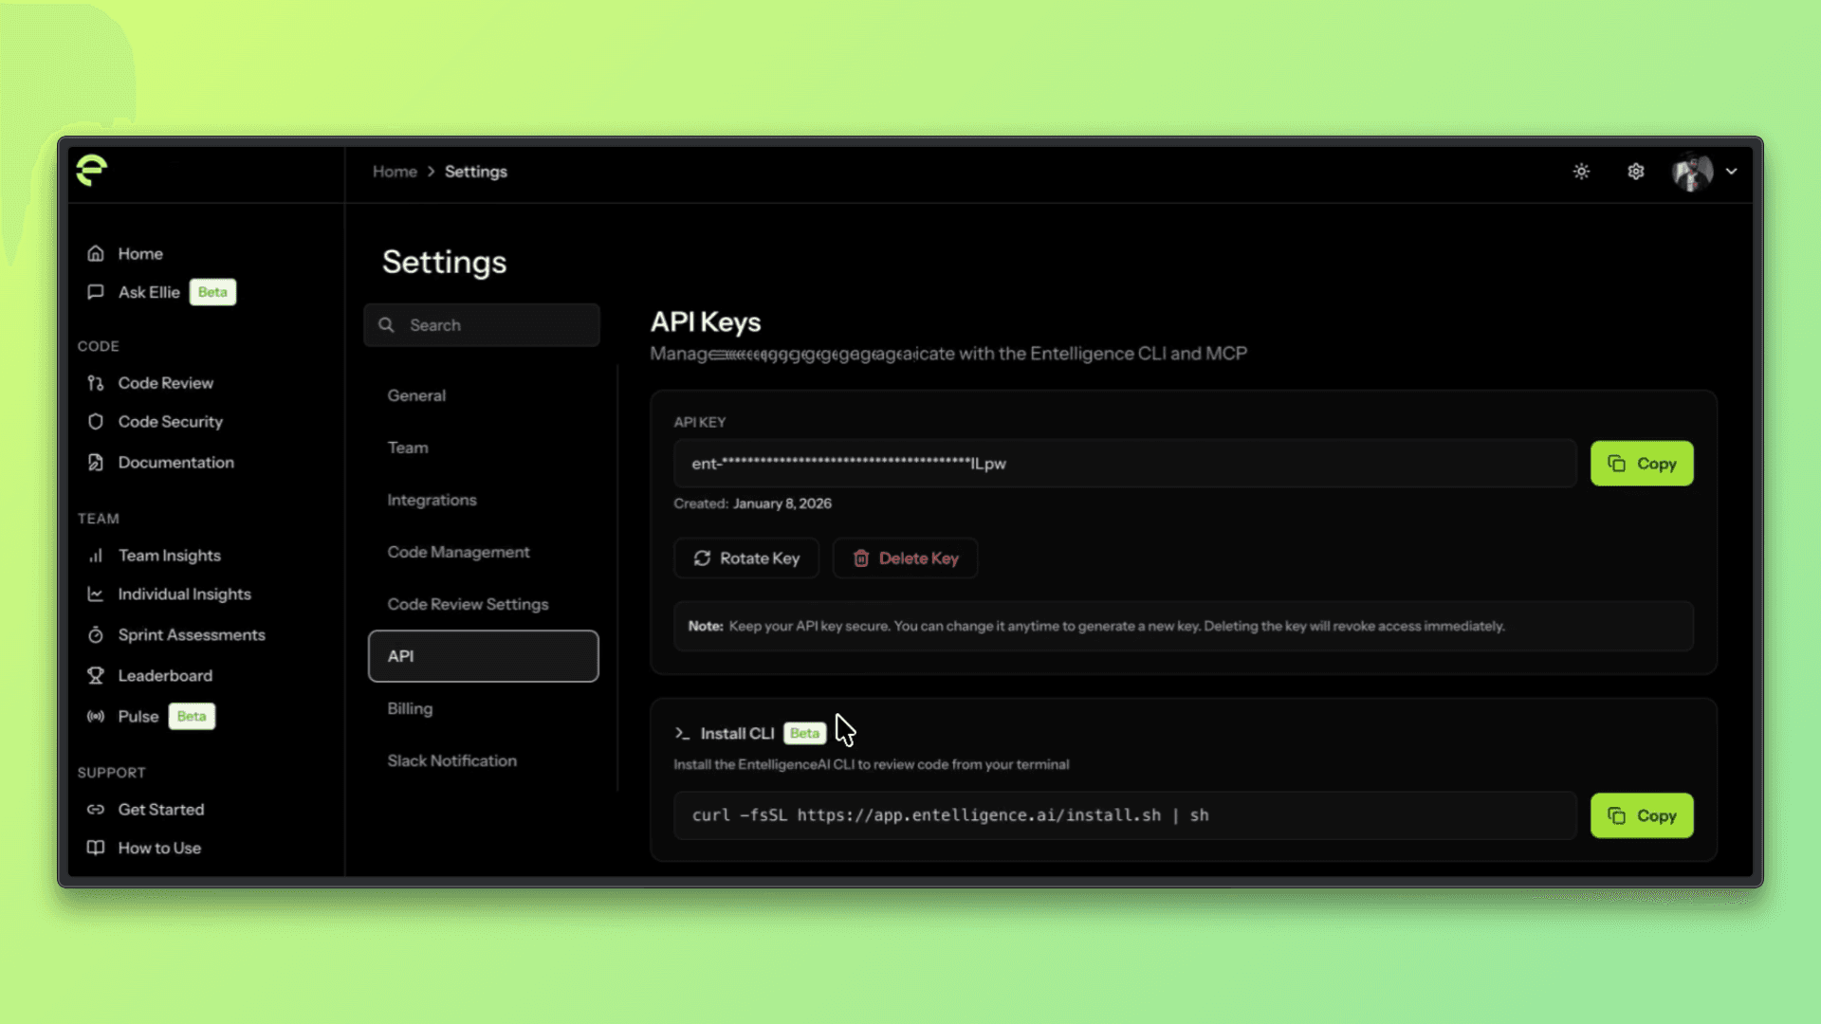The width and height of the screenshot is (1821, 1024).
Task: Select the Billing settings tab
Action: click(410, 708)
